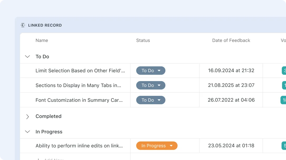Click the 'In Progress' group title
The width and height of the screenshot is (286, 160).
(49, 132)
